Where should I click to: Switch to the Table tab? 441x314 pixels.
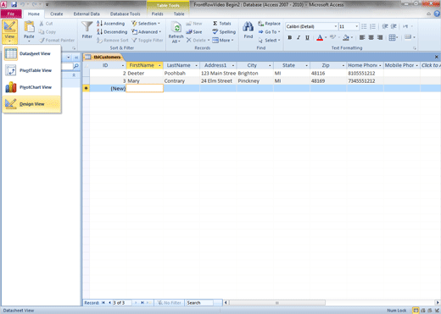tap(179, 14)
